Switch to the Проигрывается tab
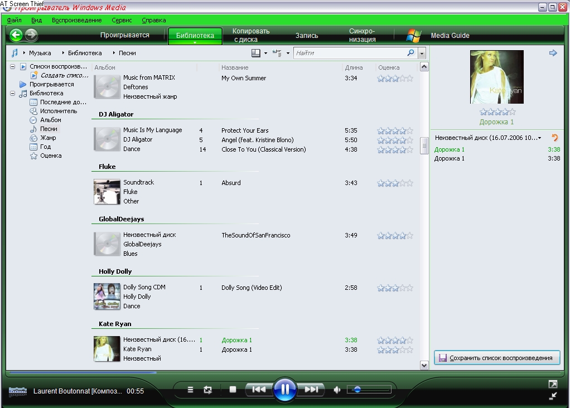570x408 pixels. click(125, 35)
